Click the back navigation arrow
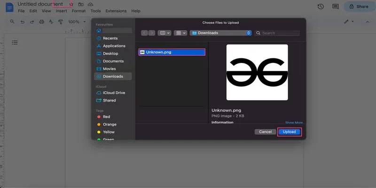Image resolution: width=376 pixels, height=188 pixels. click(144, 33)
